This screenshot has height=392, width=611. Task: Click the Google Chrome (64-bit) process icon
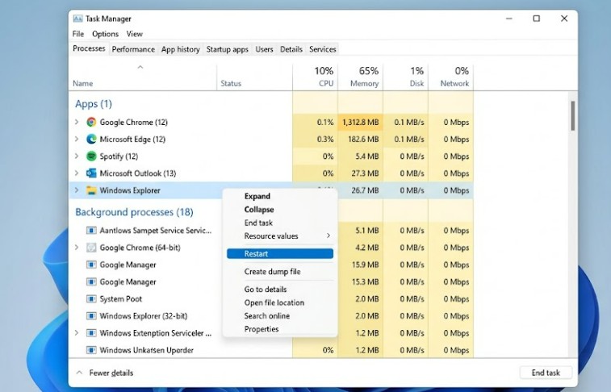pos(91,248)
